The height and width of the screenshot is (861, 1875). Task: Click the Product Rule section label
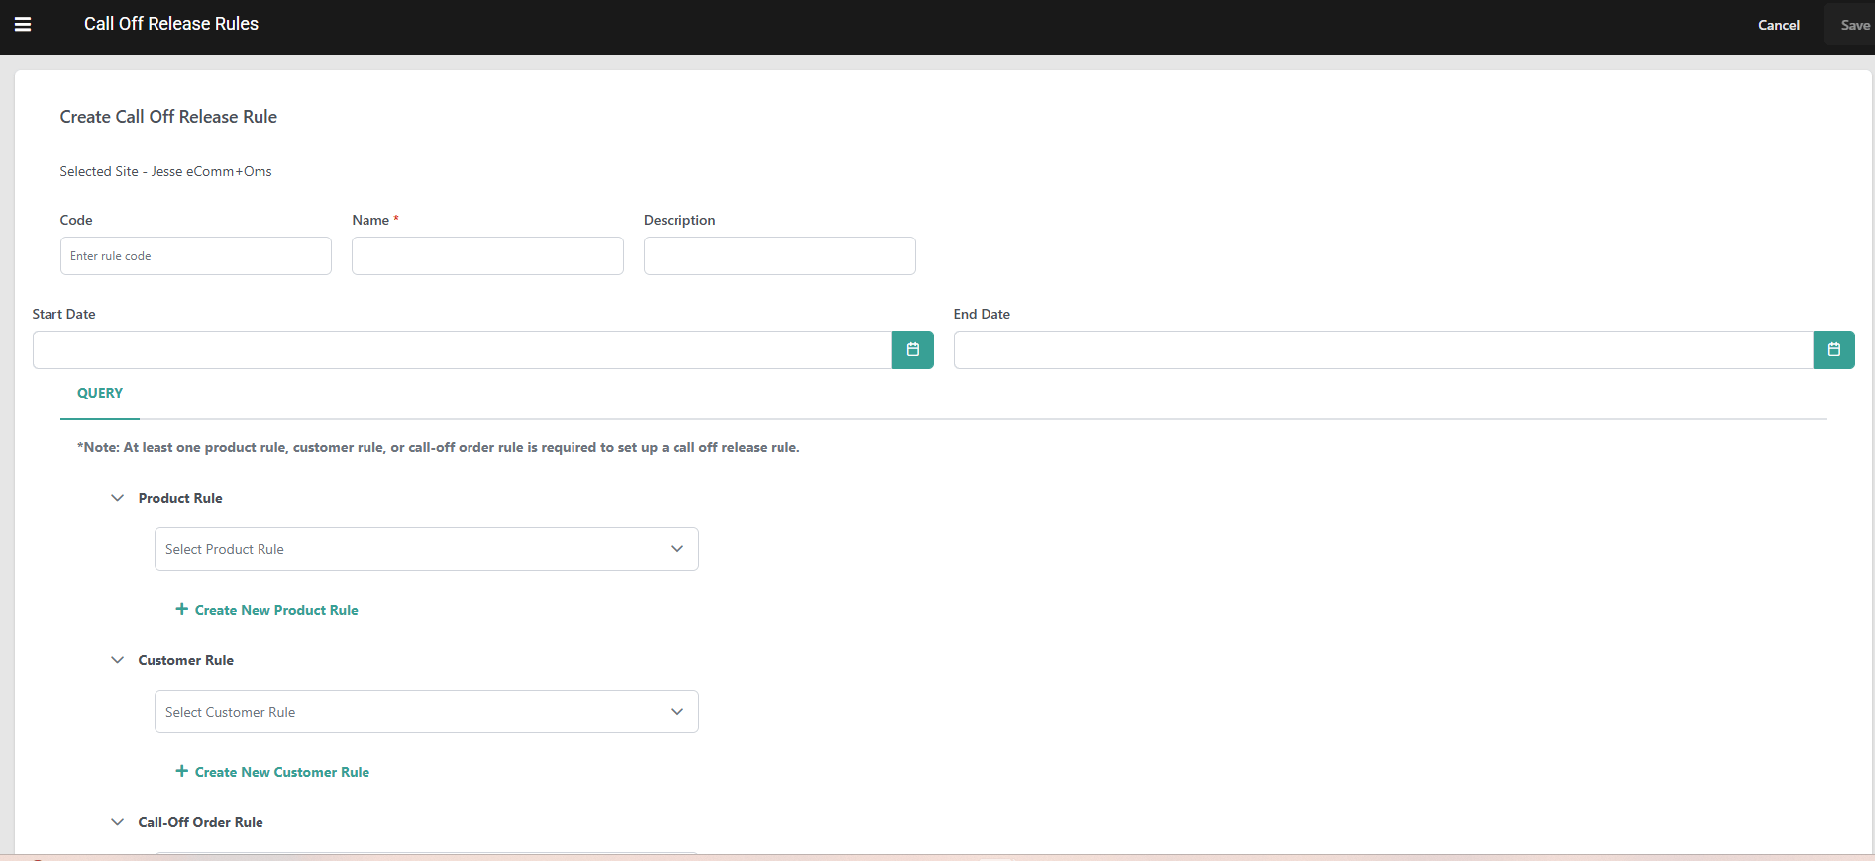[180, 498]
